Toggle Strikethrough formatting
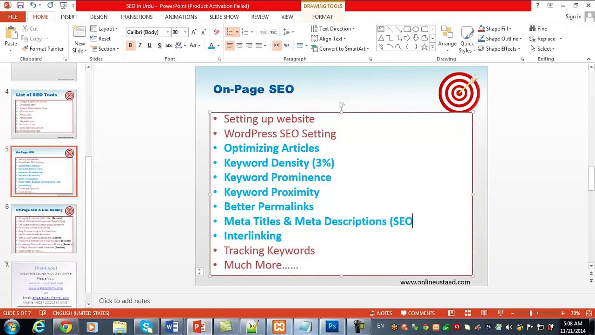 [169, 45]
